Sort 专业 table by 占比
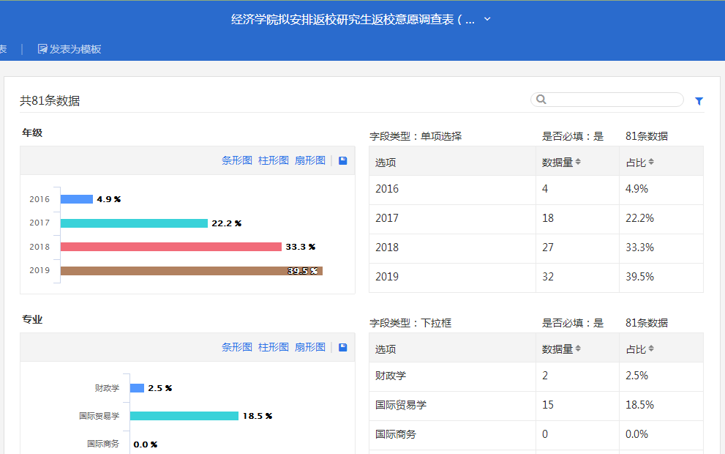 651,349
